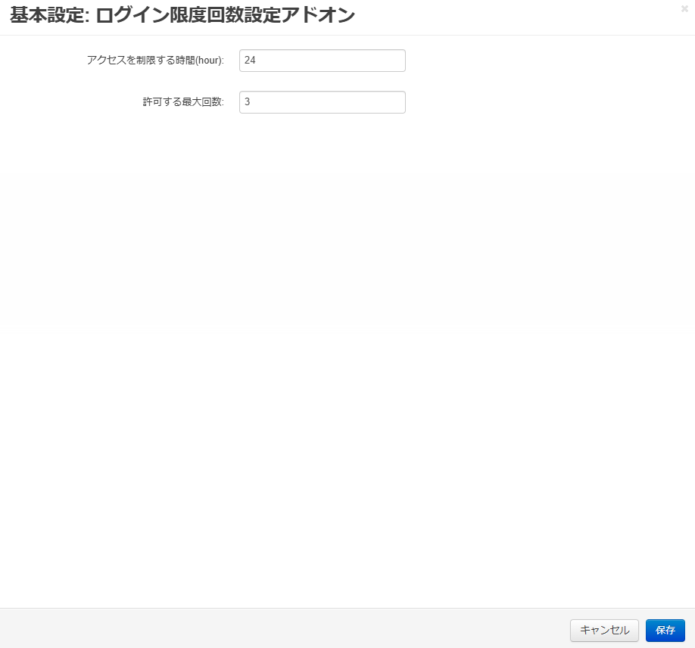Focus the maximum allowed attempts input field
Screen dimensions: 695x648
pos(323,102)
